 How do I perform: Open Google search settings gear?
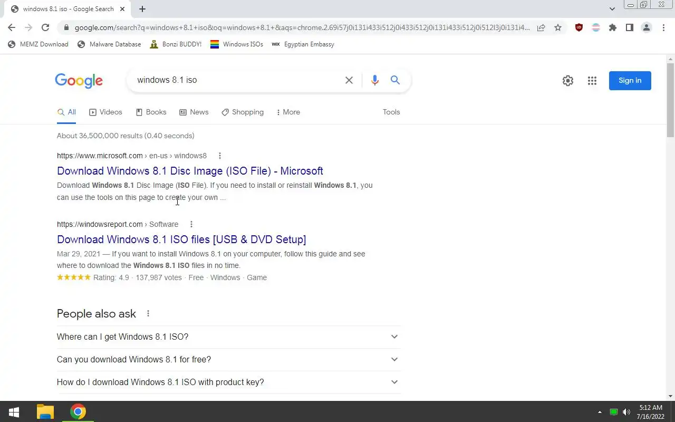(568, 81)
